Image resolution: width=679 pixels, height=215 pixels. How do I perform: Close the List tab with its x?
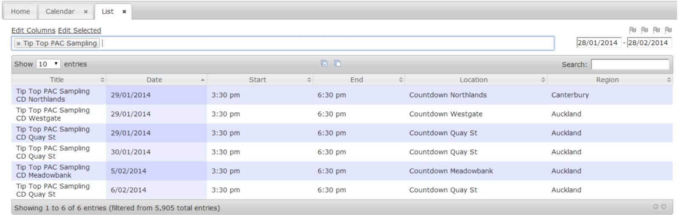tap(124, 12)
